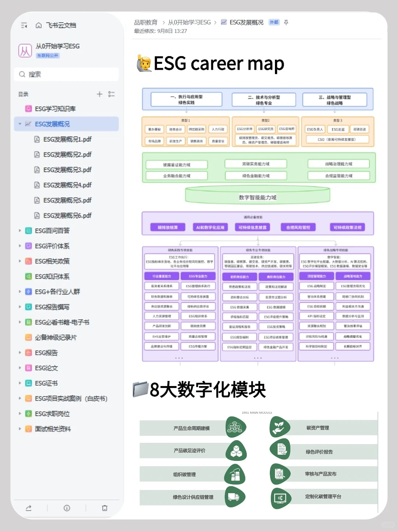398x531 pixels.
Task: Click the share icon at the sidebar bottom
Action: tap(29, 508)
